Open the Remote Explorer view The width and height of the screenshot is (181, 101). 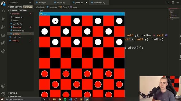tap(3, 35)
